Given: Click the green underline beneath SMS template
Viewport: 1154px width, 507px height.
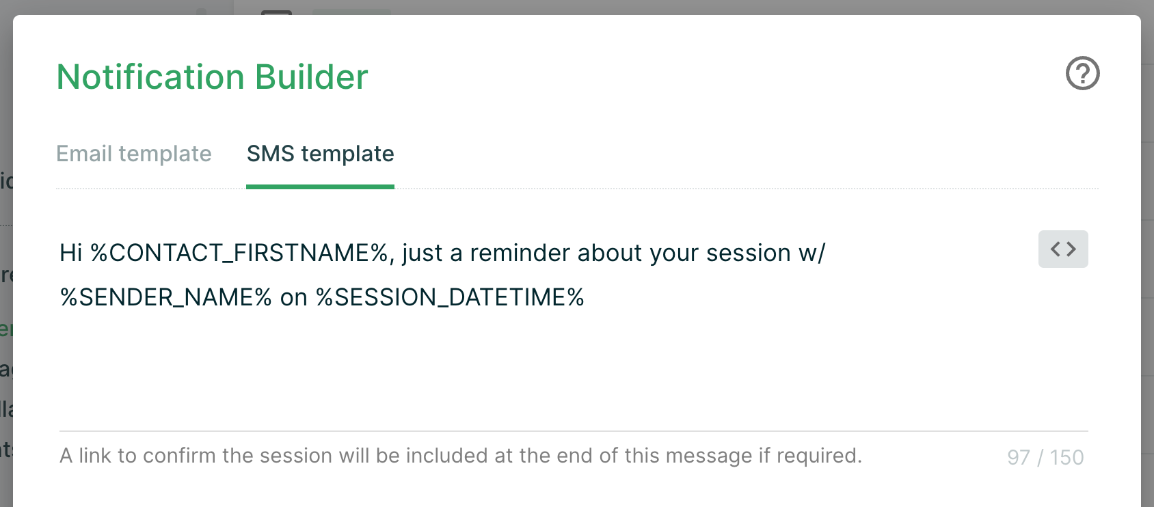Looking at the screenshot, I should (320, 187).
